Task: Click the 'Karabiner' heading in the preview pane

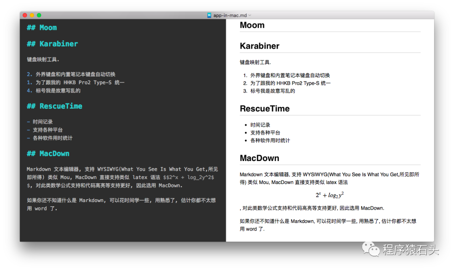Action: click(x=260, y=46)
